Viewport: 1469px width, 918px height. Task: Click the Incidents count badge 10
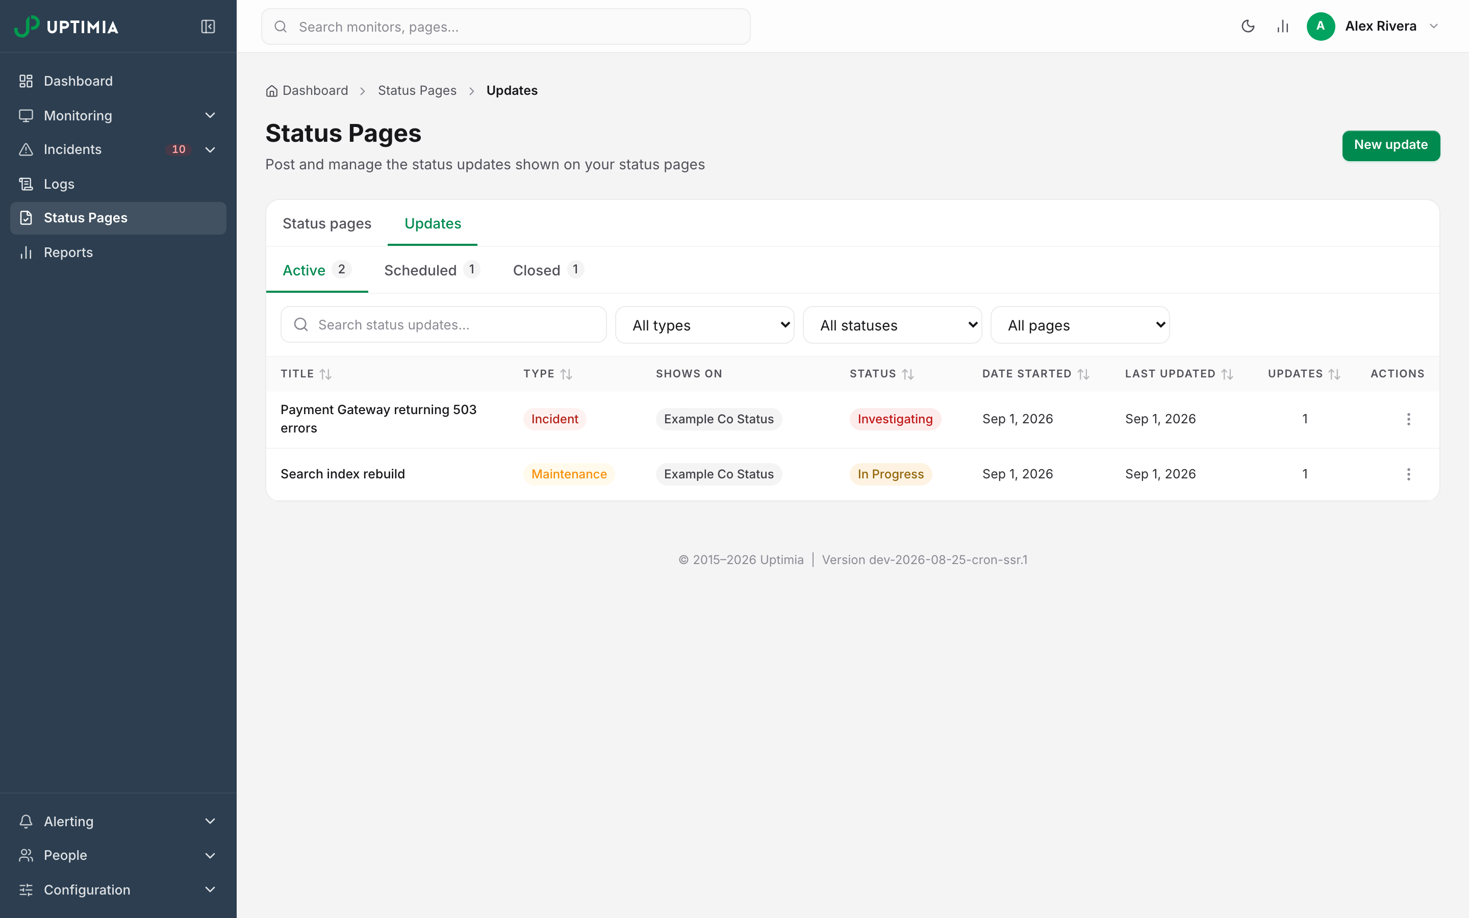pyautogui.click(x=179, y=149)
